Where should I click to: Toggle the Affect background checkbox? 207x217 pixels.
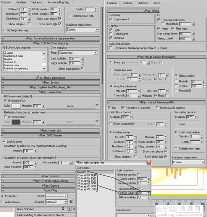82,69
